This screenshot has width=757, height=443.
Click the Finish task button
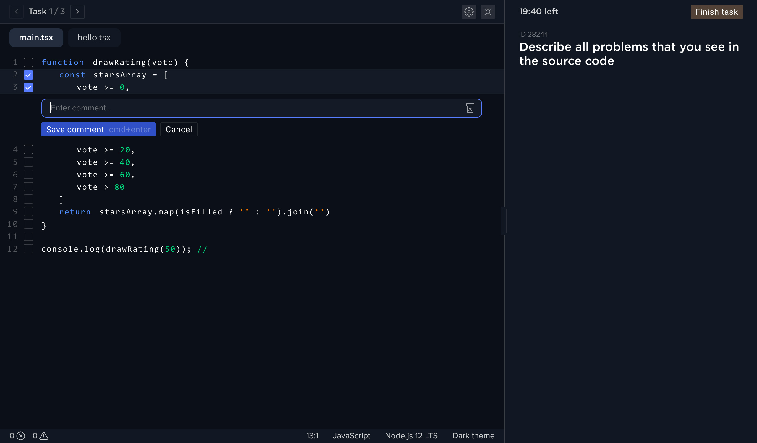tap(716, 12)
